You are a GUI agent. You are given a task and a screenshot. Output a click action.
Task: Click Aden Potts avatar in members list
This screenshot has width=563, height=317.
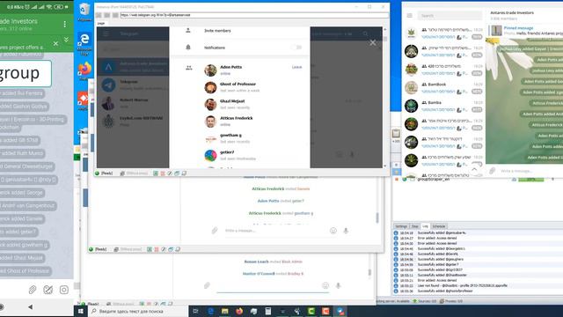210,70
